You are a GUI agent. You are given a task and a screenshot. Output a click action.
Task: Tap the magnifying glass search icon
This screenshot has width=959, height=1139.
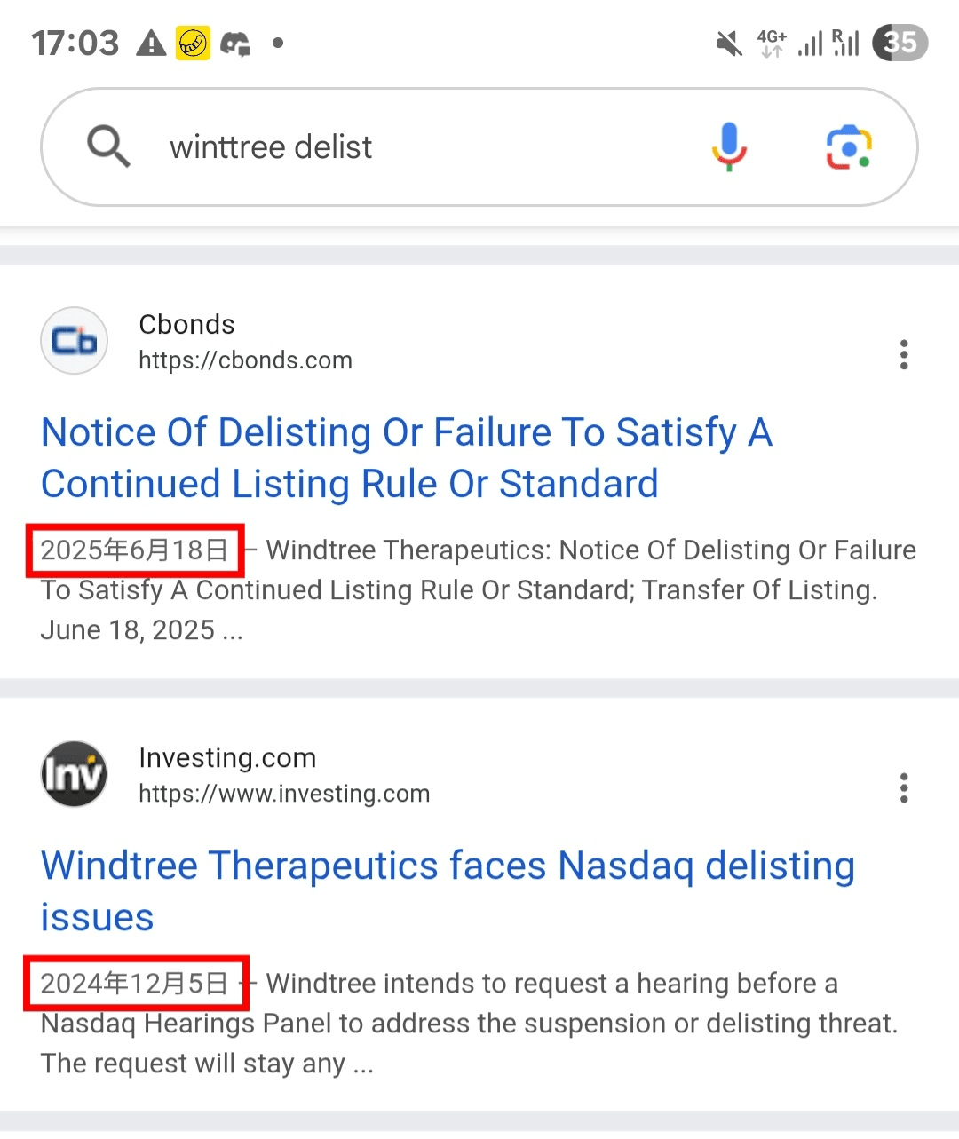tap(108, 146)
